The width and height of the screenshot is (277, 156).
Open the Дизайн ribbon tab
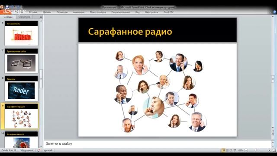(47, 12)
